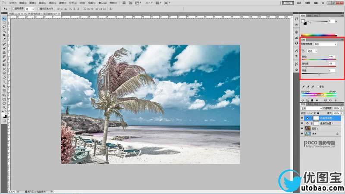Hide the 色相/饱和度 1 layer

(x=302, y=118)
